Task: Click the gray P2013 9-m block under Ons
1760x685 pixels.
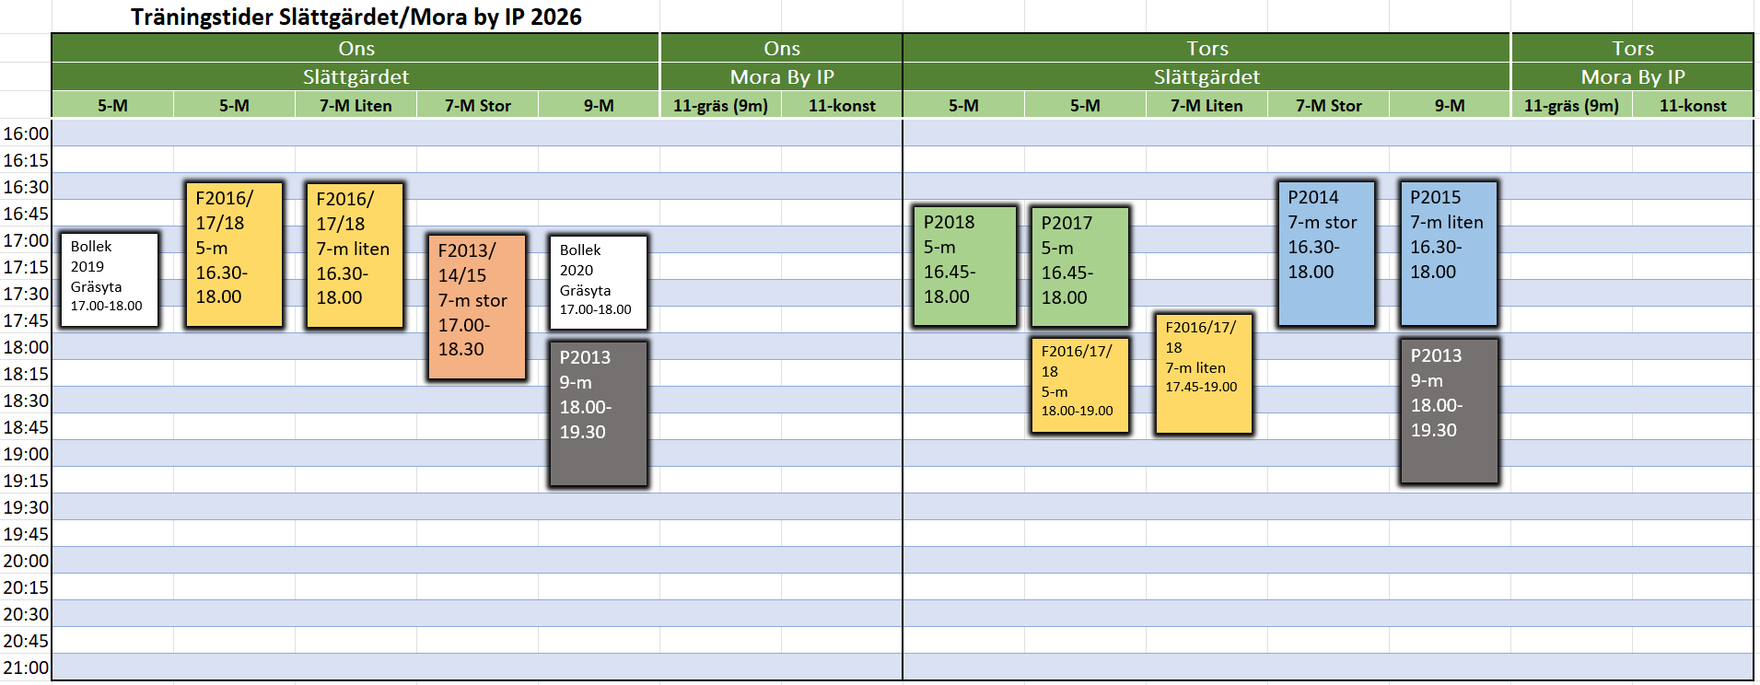Action: (599, 413)
